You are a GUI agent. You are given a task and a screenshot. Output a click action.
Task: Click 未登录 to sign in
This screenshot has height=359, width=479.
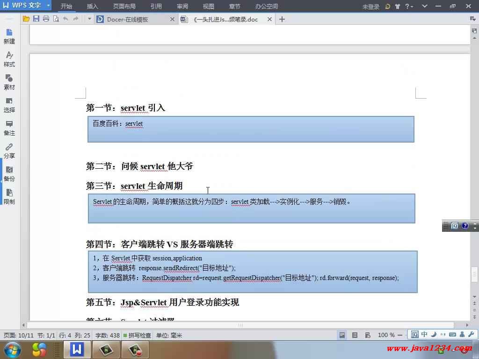(370, 7)
